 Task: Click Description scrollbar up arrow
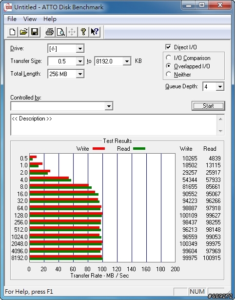coord(220,119)
